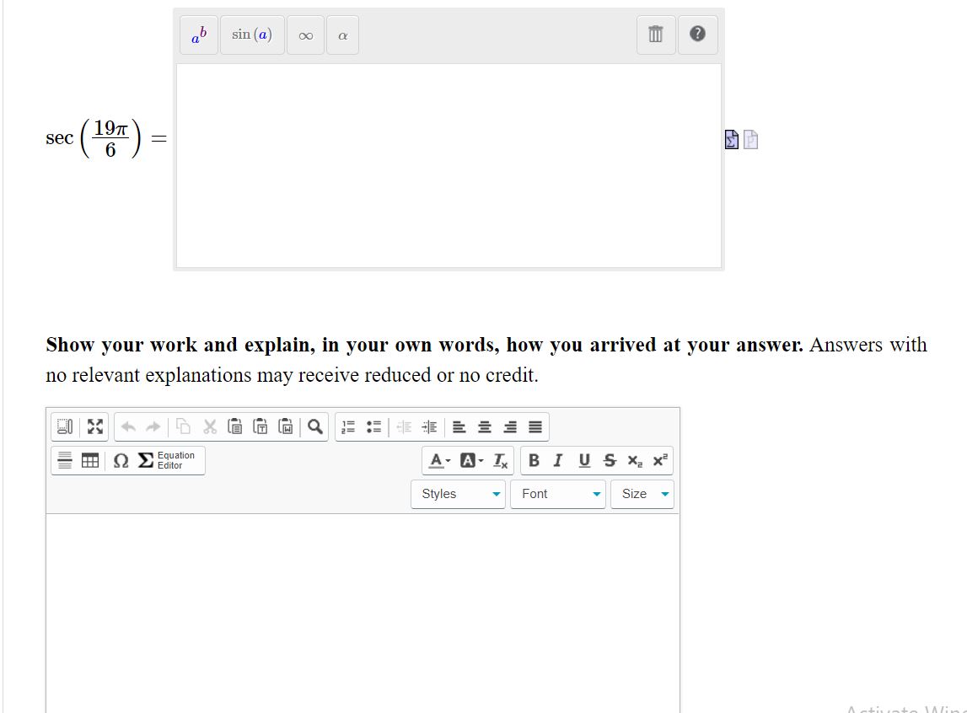Align text right
Screen dimensions: 967x713
point(510,426)
